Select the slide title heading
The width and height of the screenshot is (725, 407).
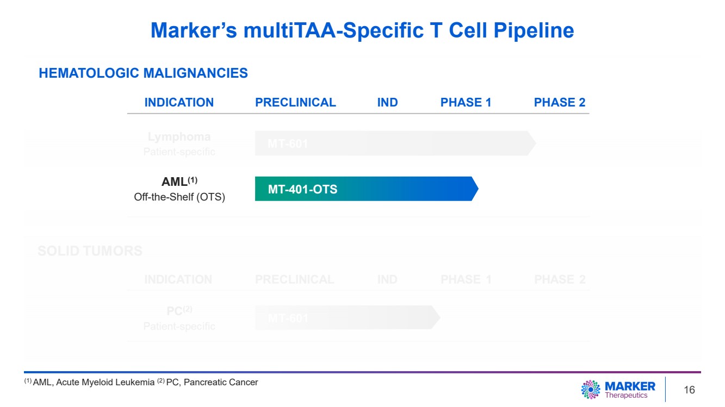click(362, 30)
